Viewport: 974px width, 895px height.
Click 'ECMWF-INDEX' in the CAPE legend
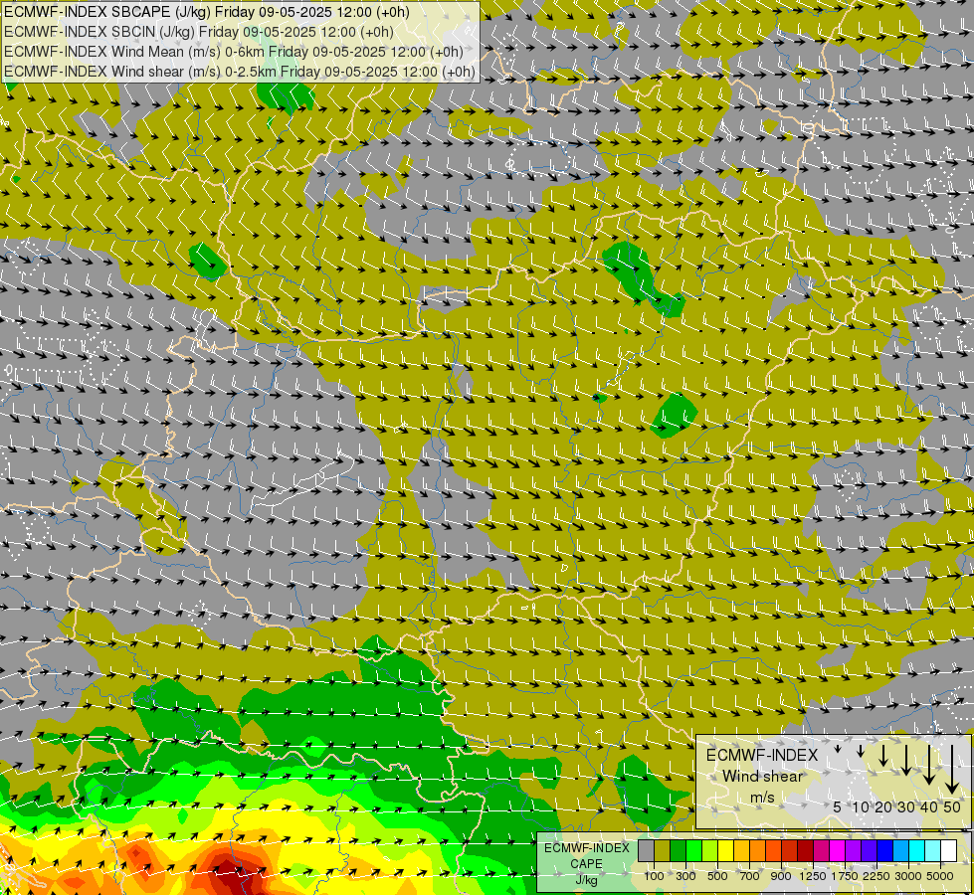[x=586, y=848]
